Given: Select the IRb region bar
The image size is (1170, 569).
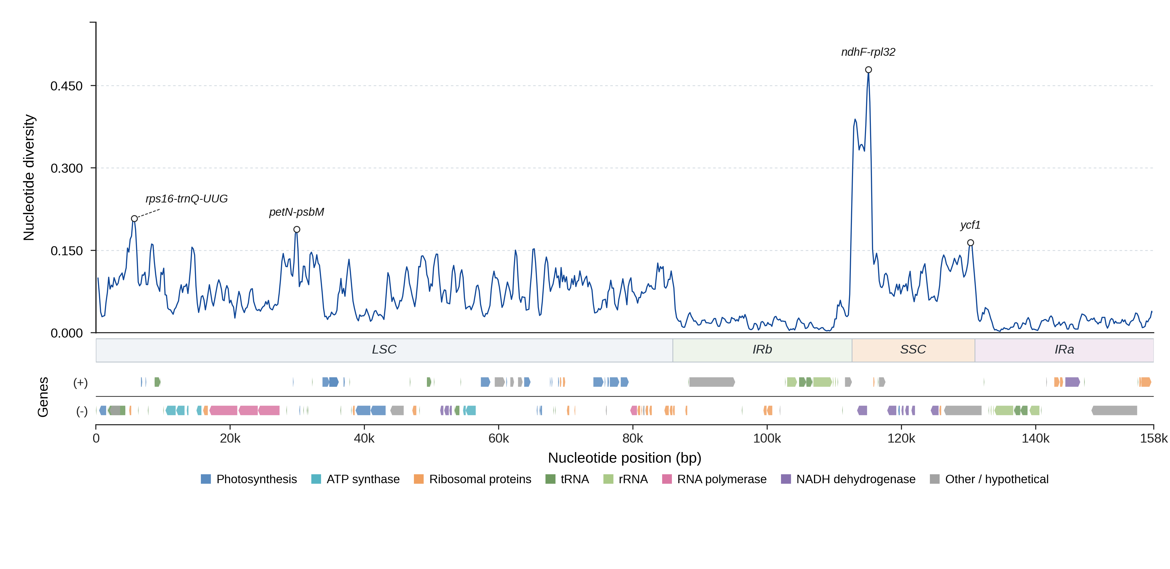Looking at the screenshot, I should 762,350.
